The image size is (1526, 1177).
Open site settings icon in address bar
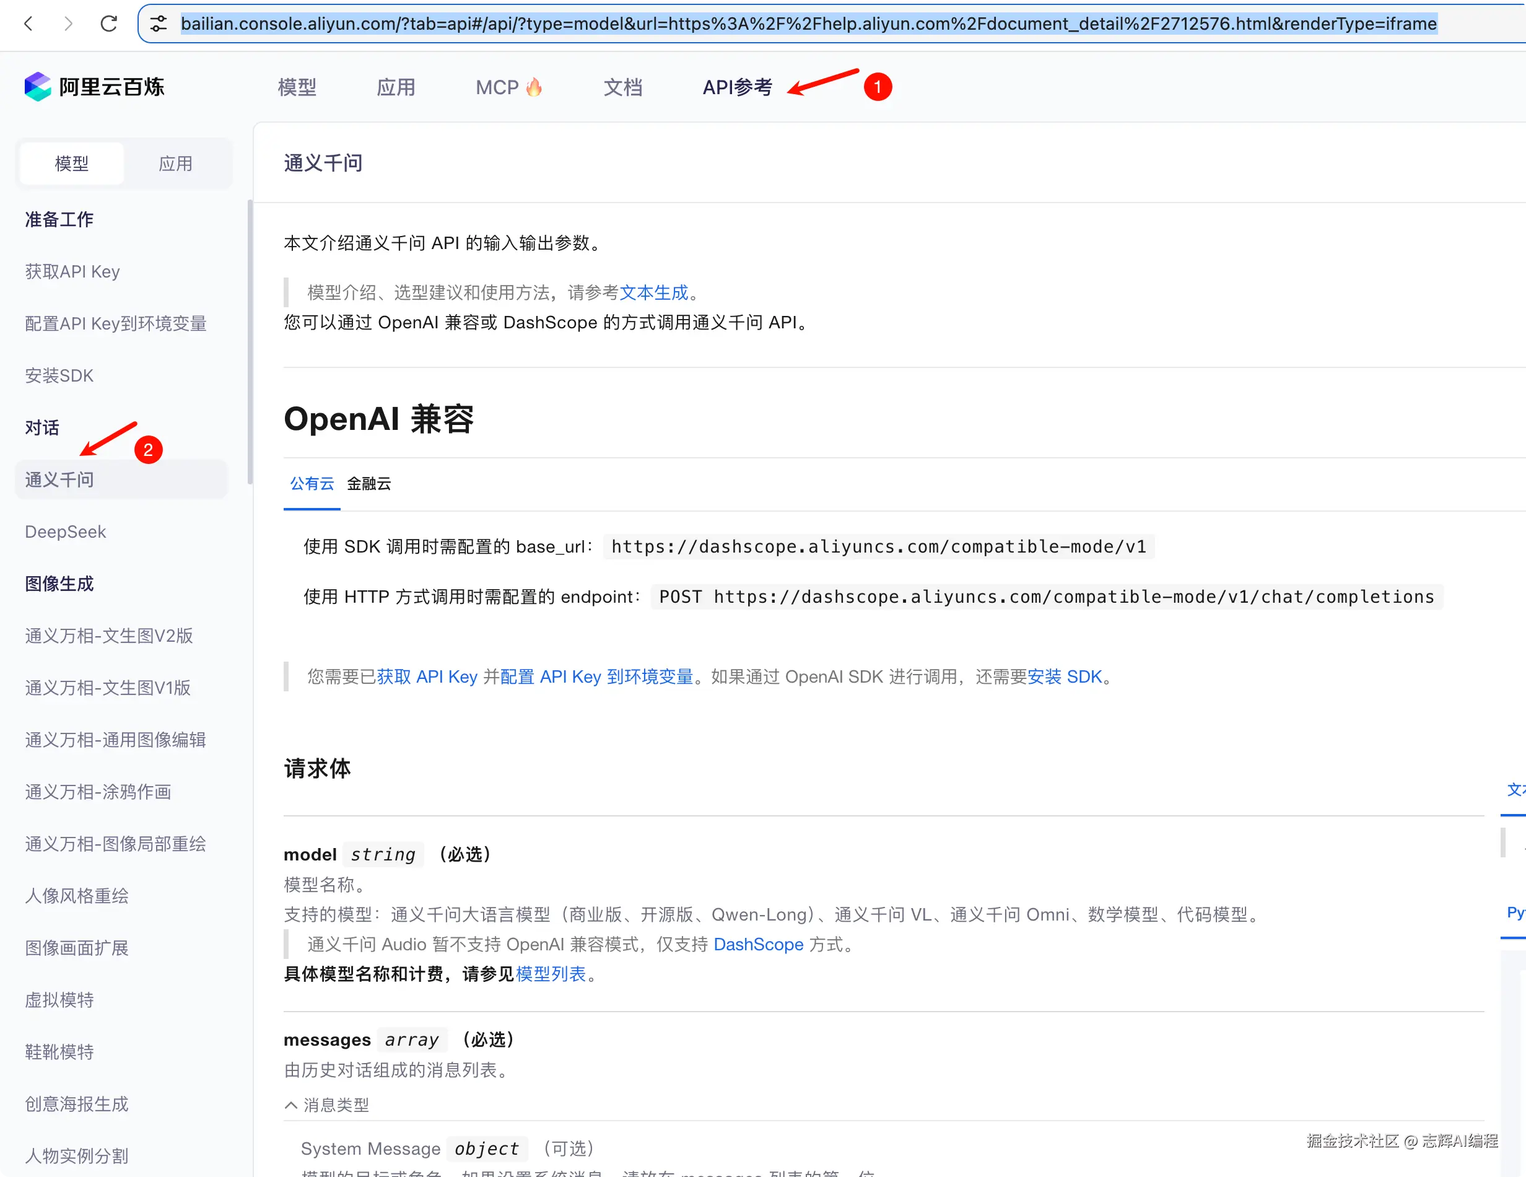tap(159, 24)
